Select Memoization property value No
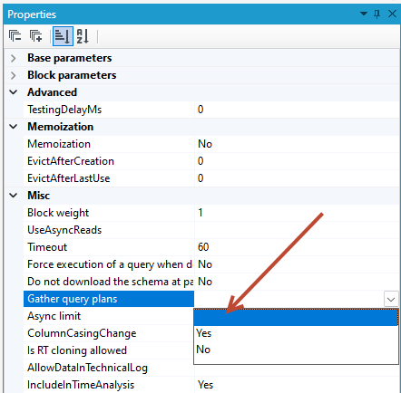The width and height of the screenshot is (401, 393). (297, 144)
